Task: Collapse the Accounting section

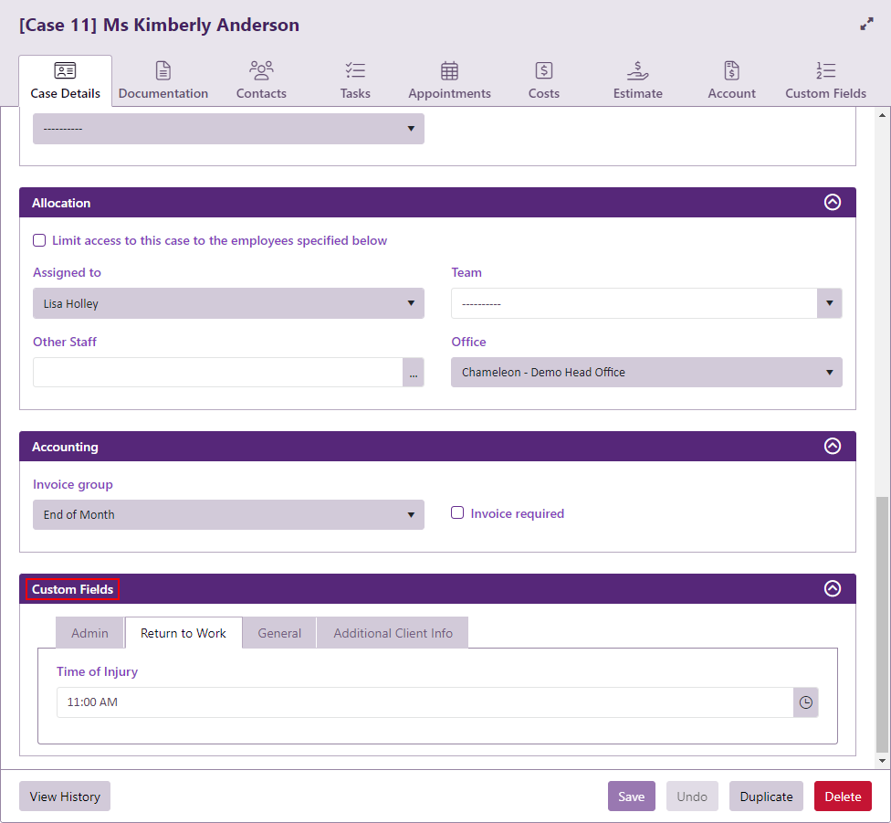Action: [x=832, y=447]
